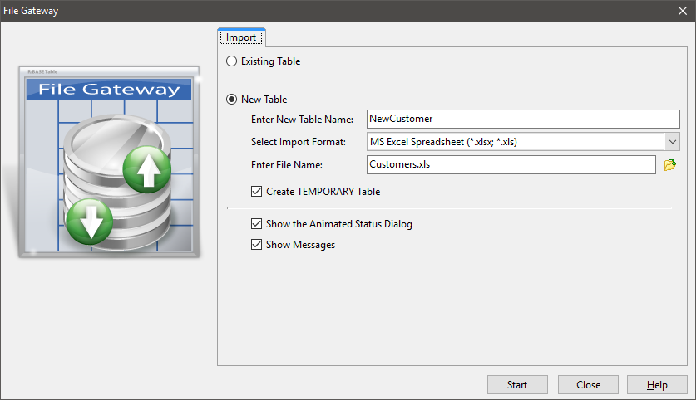Toggle Show the Animated Status Dialog checkbox
Screen dimensions: 696x400
(x=257, y=224)
